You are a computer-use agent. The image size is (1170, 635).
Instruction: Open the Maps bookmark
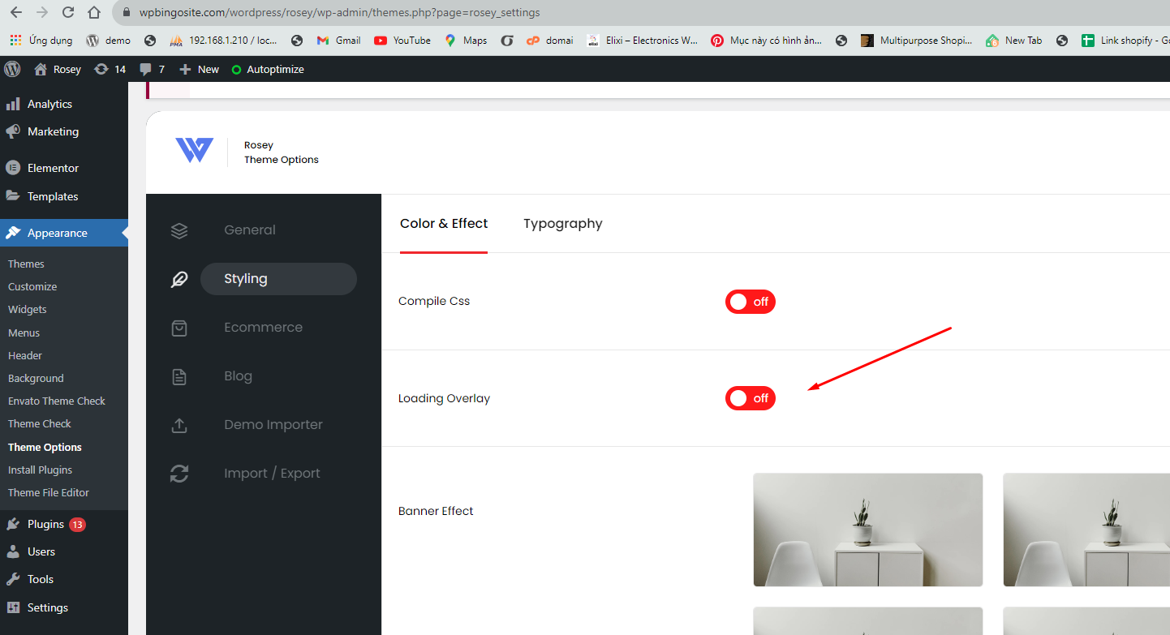pos(466,40)
